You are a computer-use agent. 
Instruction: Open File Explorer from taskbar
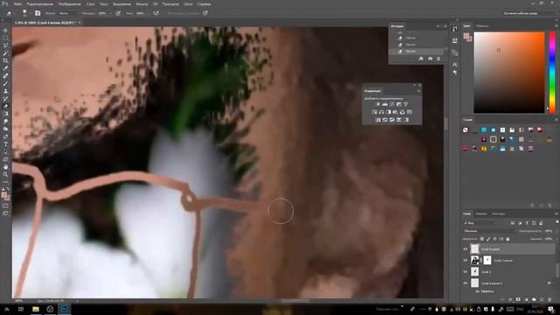[36, 309]
